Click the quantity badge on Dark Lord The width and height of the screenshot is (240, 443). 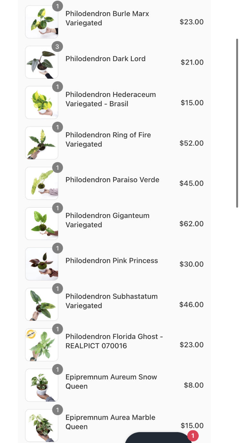[58, 47]
